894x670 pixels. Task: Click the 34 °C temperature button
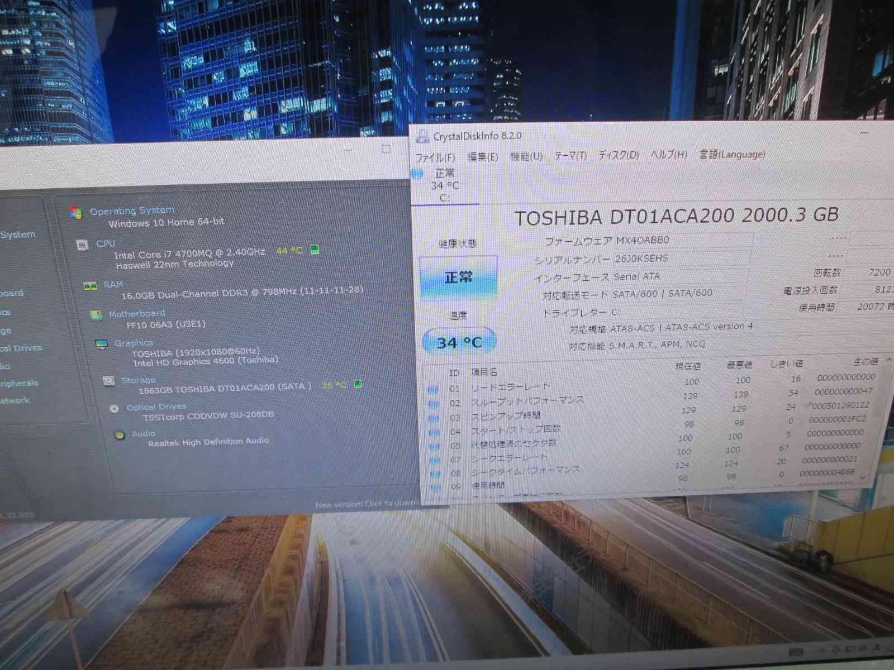coord(459,342)
